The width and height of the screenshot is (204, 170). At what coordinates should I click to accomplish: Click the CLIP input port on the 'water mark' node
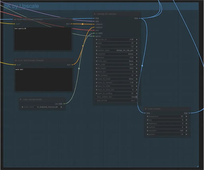pyautogui.click(x=15, y=65)
